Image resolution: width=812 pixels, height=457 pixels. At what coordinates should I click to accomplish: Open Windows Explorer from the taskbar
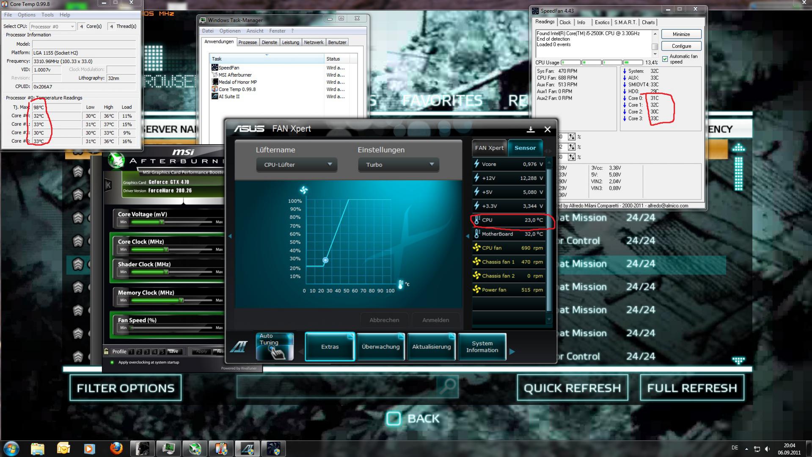38,448
